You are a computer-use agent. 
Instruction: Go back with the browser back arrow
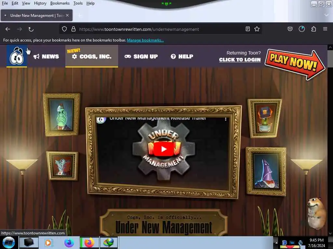(x=8, y=29)
